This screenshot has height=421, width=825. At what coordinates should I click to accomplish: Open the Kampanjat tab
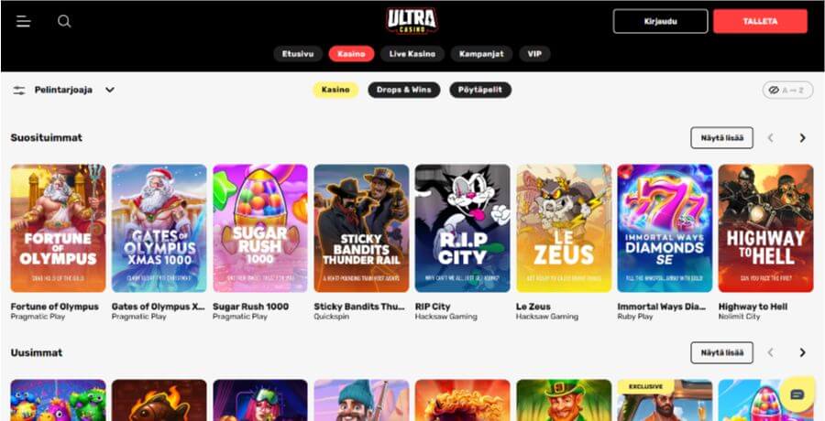pyautogui.click(x=481, y=54)
